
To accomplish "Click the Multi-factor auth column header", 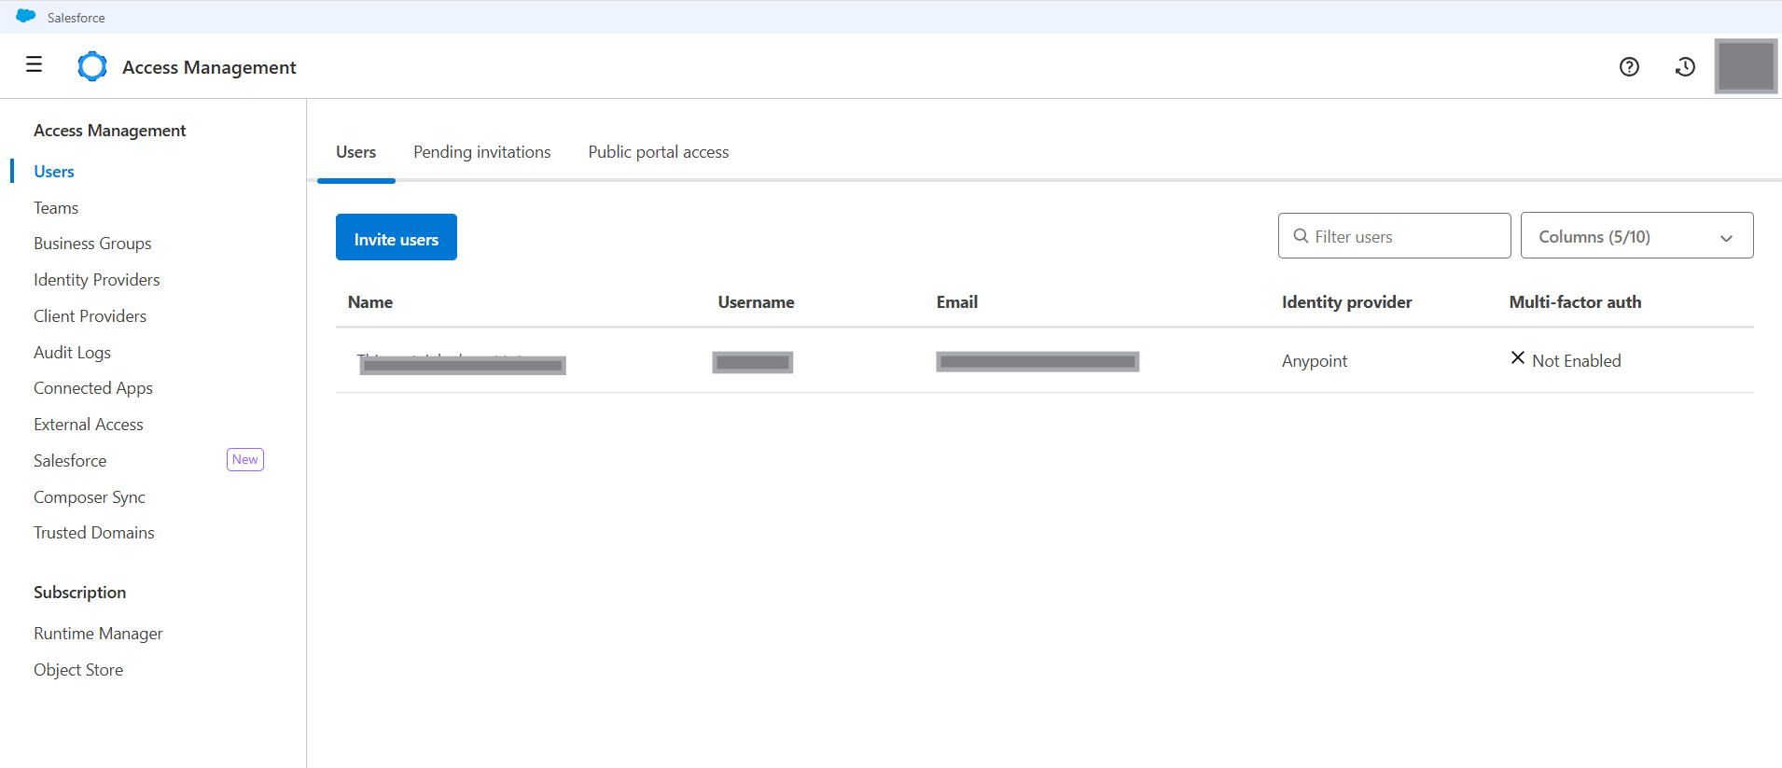I will click(x=1576, y=302).
